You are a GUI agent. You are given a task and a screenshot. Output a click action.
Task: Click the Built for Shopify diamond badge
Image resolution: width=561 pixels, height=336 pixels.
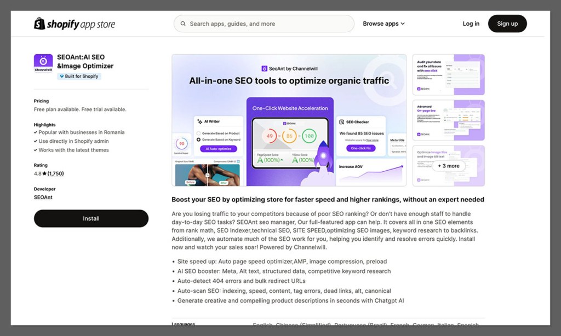point(61,76)
